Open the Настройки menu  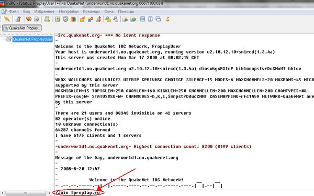(x=69, y=12)
